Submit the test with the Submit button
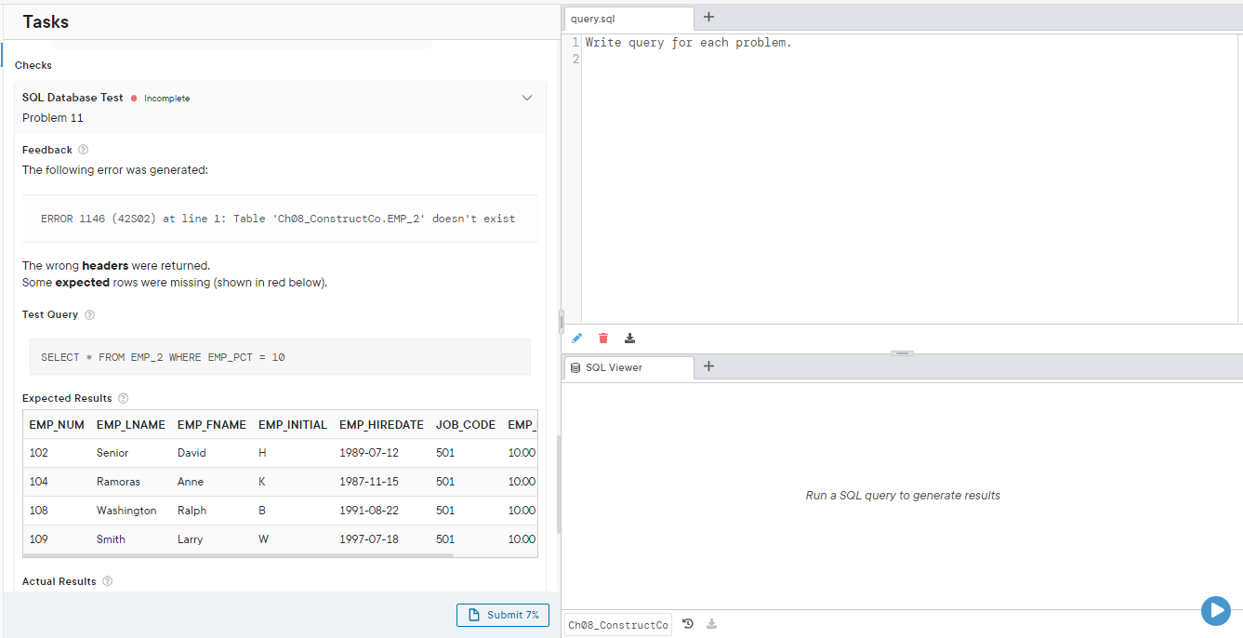 (502, 615)
